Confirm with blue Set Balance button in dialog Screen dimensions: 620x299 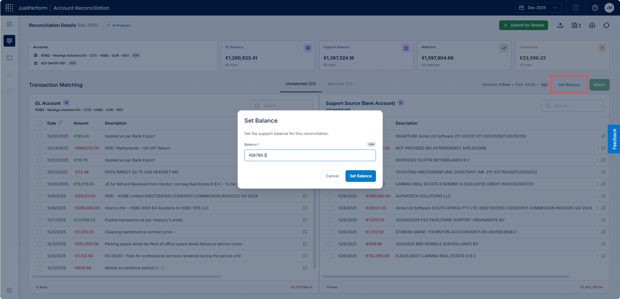[361, 176]
